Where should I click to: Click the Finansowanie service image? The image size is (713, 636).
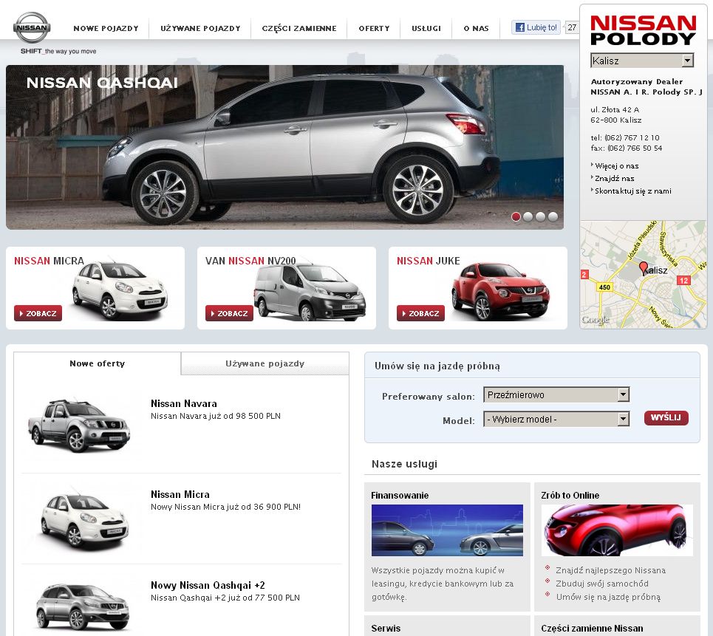pyautogui.click(x=447, y=530)
